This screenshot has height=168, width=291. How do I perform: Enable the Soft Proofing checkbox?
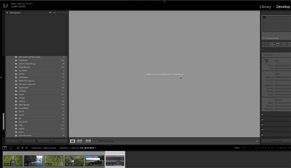pyautogui.click(x=97, y=141)
